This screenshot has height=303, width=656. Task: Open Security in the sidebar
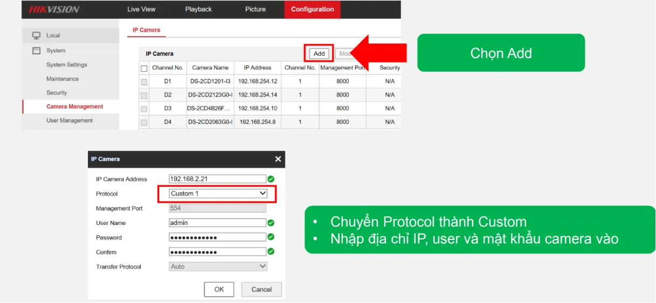pos(57,93)
